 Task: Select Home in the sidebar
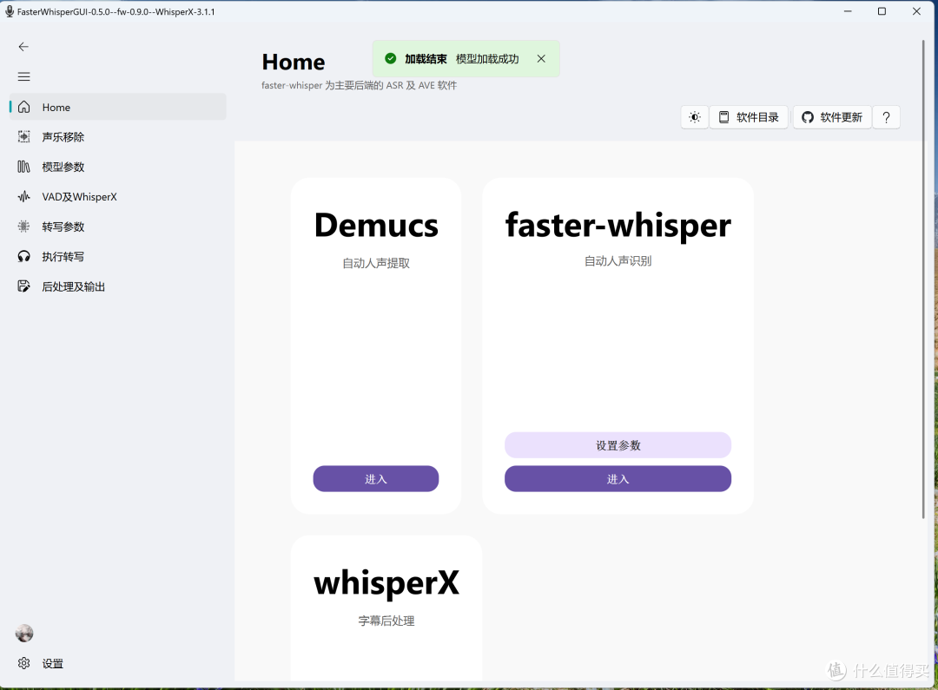coord(118,107)
